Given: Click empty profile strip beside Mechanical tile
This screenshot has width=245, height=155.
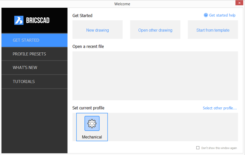Looking at the screenshot, I should pos(173,127).
